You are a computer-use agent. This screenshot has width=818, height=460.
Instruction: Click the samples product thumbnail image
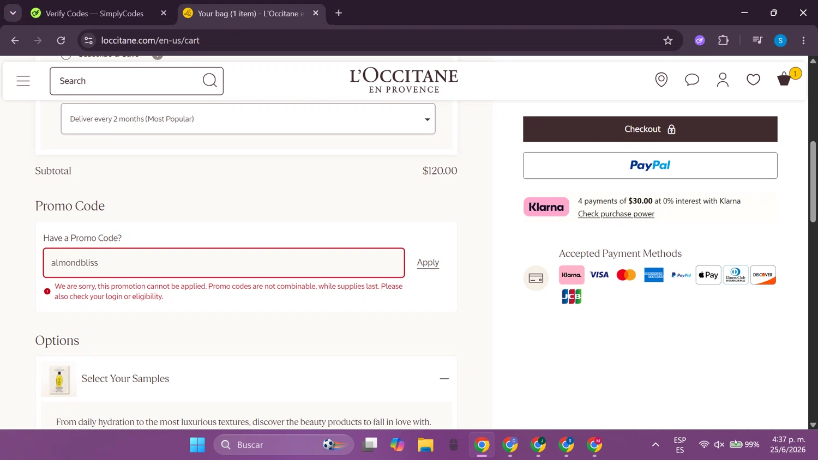[x=59, y=379]
